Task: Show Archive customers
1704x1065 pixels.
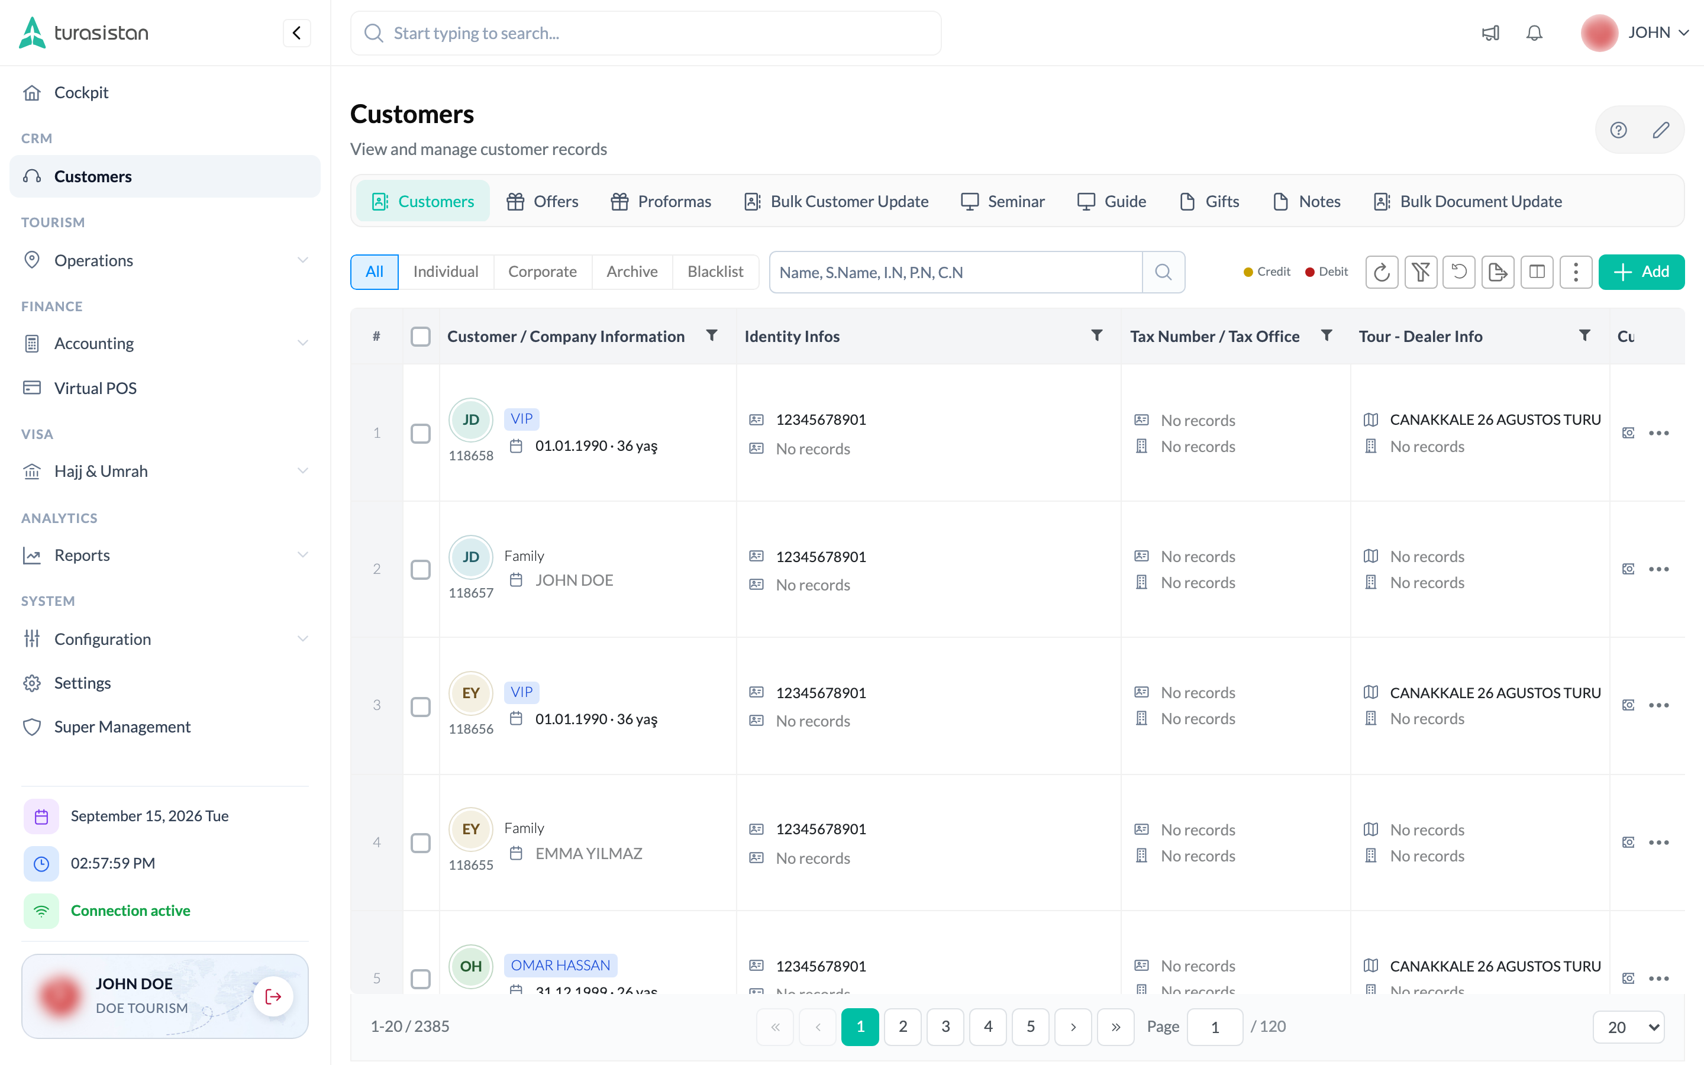Action: (632, 272)
